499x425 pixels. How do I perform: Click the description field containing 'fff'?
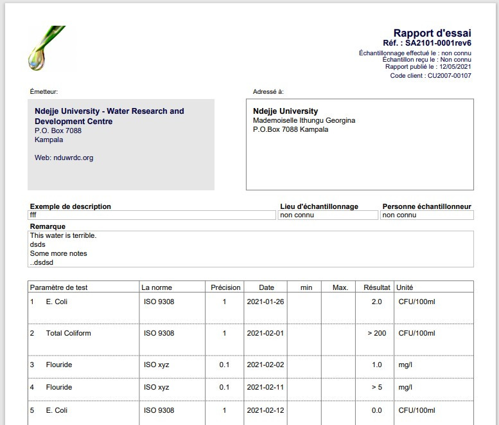[152, 215]
